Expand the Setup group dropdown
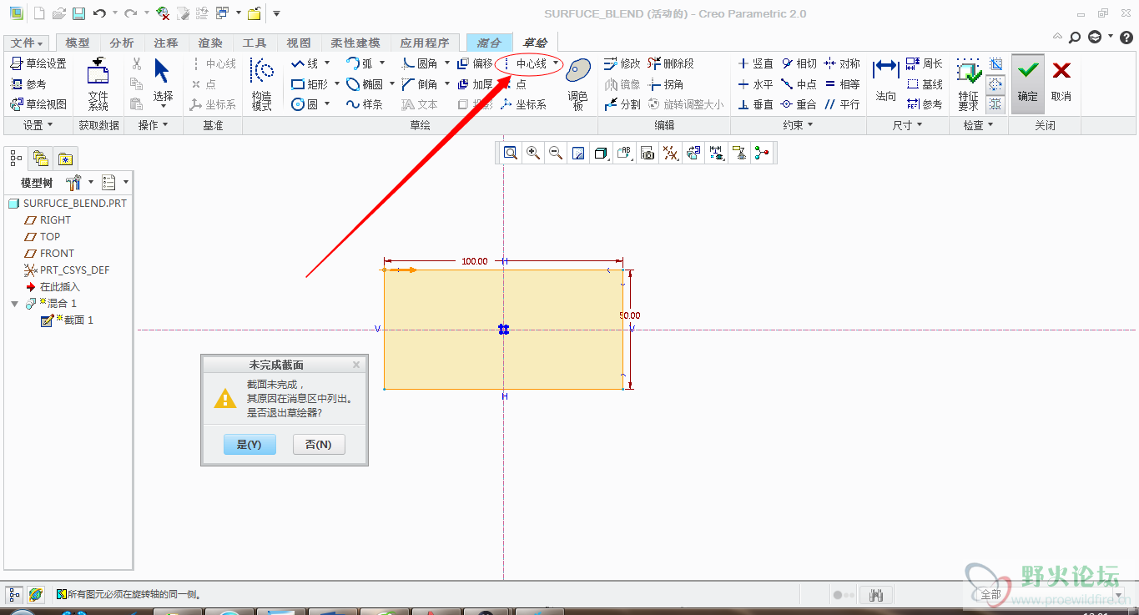This screenshot has width=1139, height=615. click(x=38, y=125)
